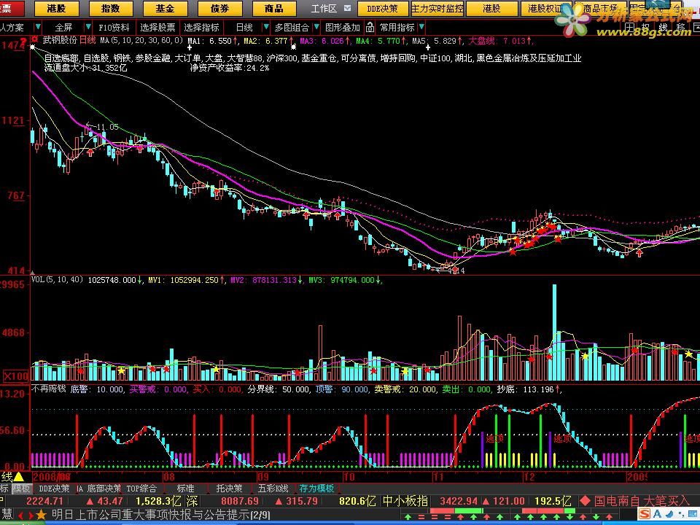Click 日线 in the toolbar
This screenshot has width=700, height=525.
(x=244, y=27)
